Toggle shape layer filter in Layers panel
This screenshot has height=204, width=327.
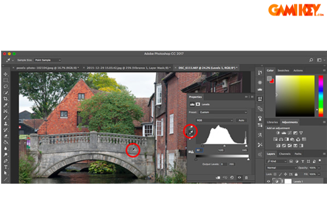[309, 161]
